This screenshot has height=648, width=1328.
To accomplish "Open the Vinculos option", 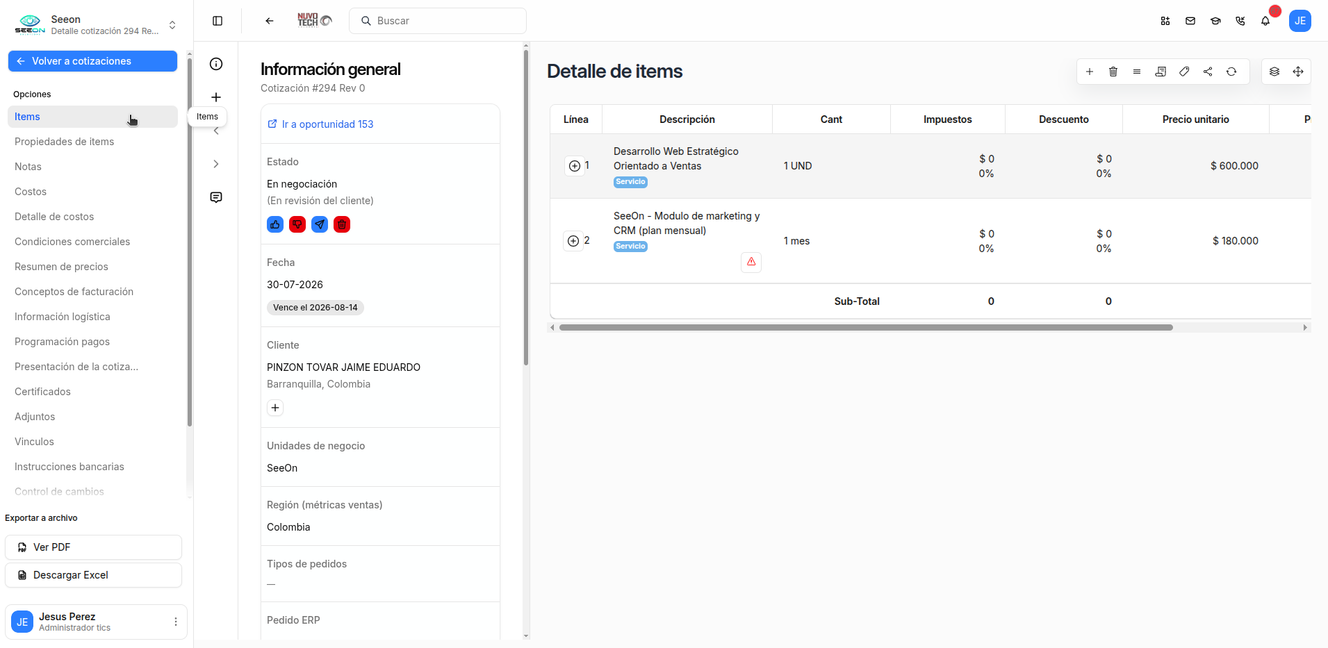I will tap(92, 442).
